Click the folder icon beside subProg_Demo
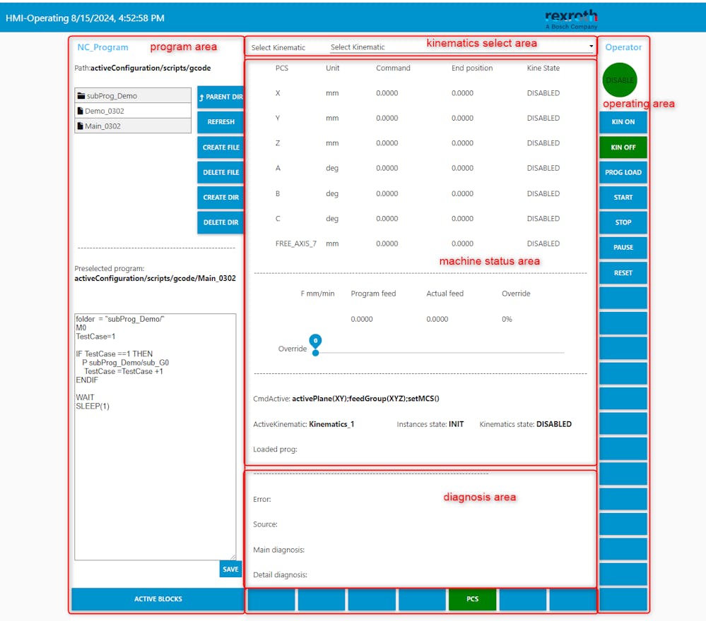This screenshot has height=621, width=706. click(x=81, y=96)
